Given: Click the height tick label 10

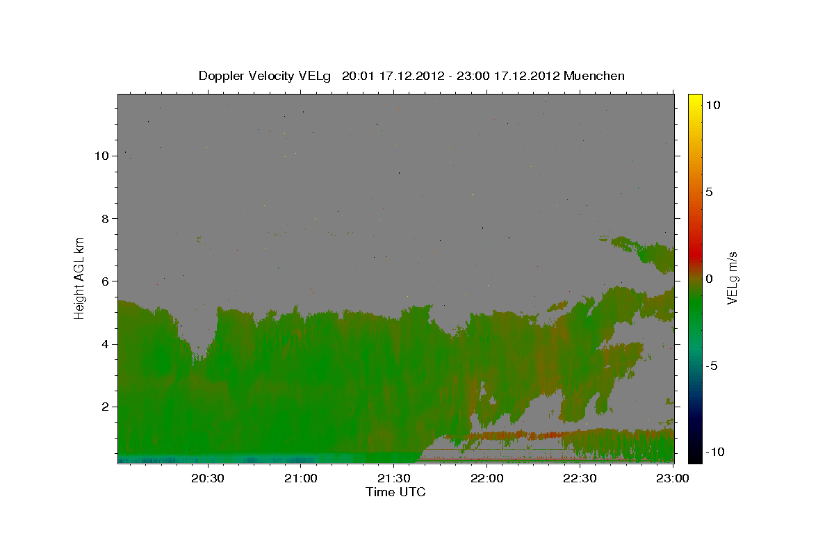Looking at the screenshot, I should pos(101,156).
